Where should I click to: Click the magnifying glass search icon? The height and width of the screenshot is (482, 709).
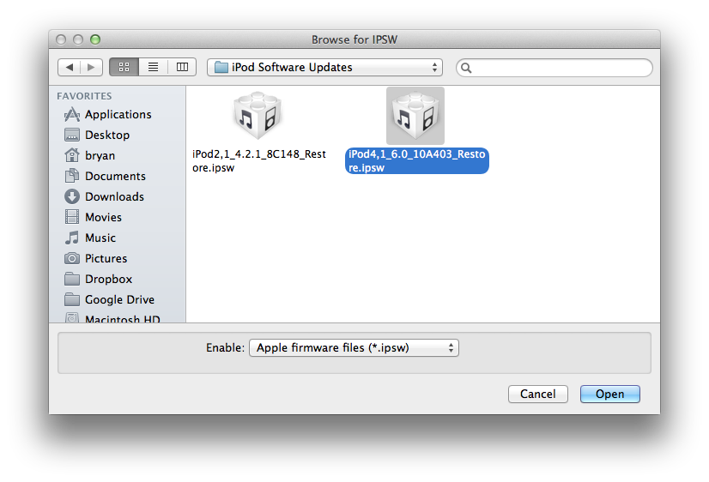point(466,69)
